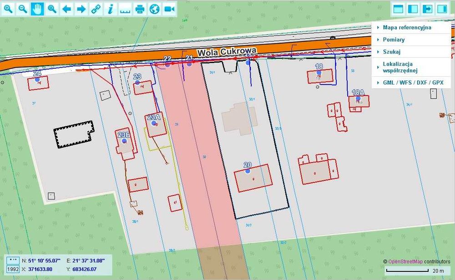Click parcel number 30 label
This screenshot has height=280, width=455.
(204, 157)
